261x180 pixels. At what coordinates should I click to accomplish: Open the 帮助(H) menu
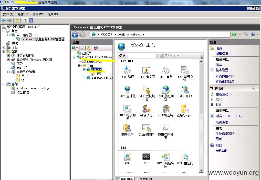pos(53,14)
